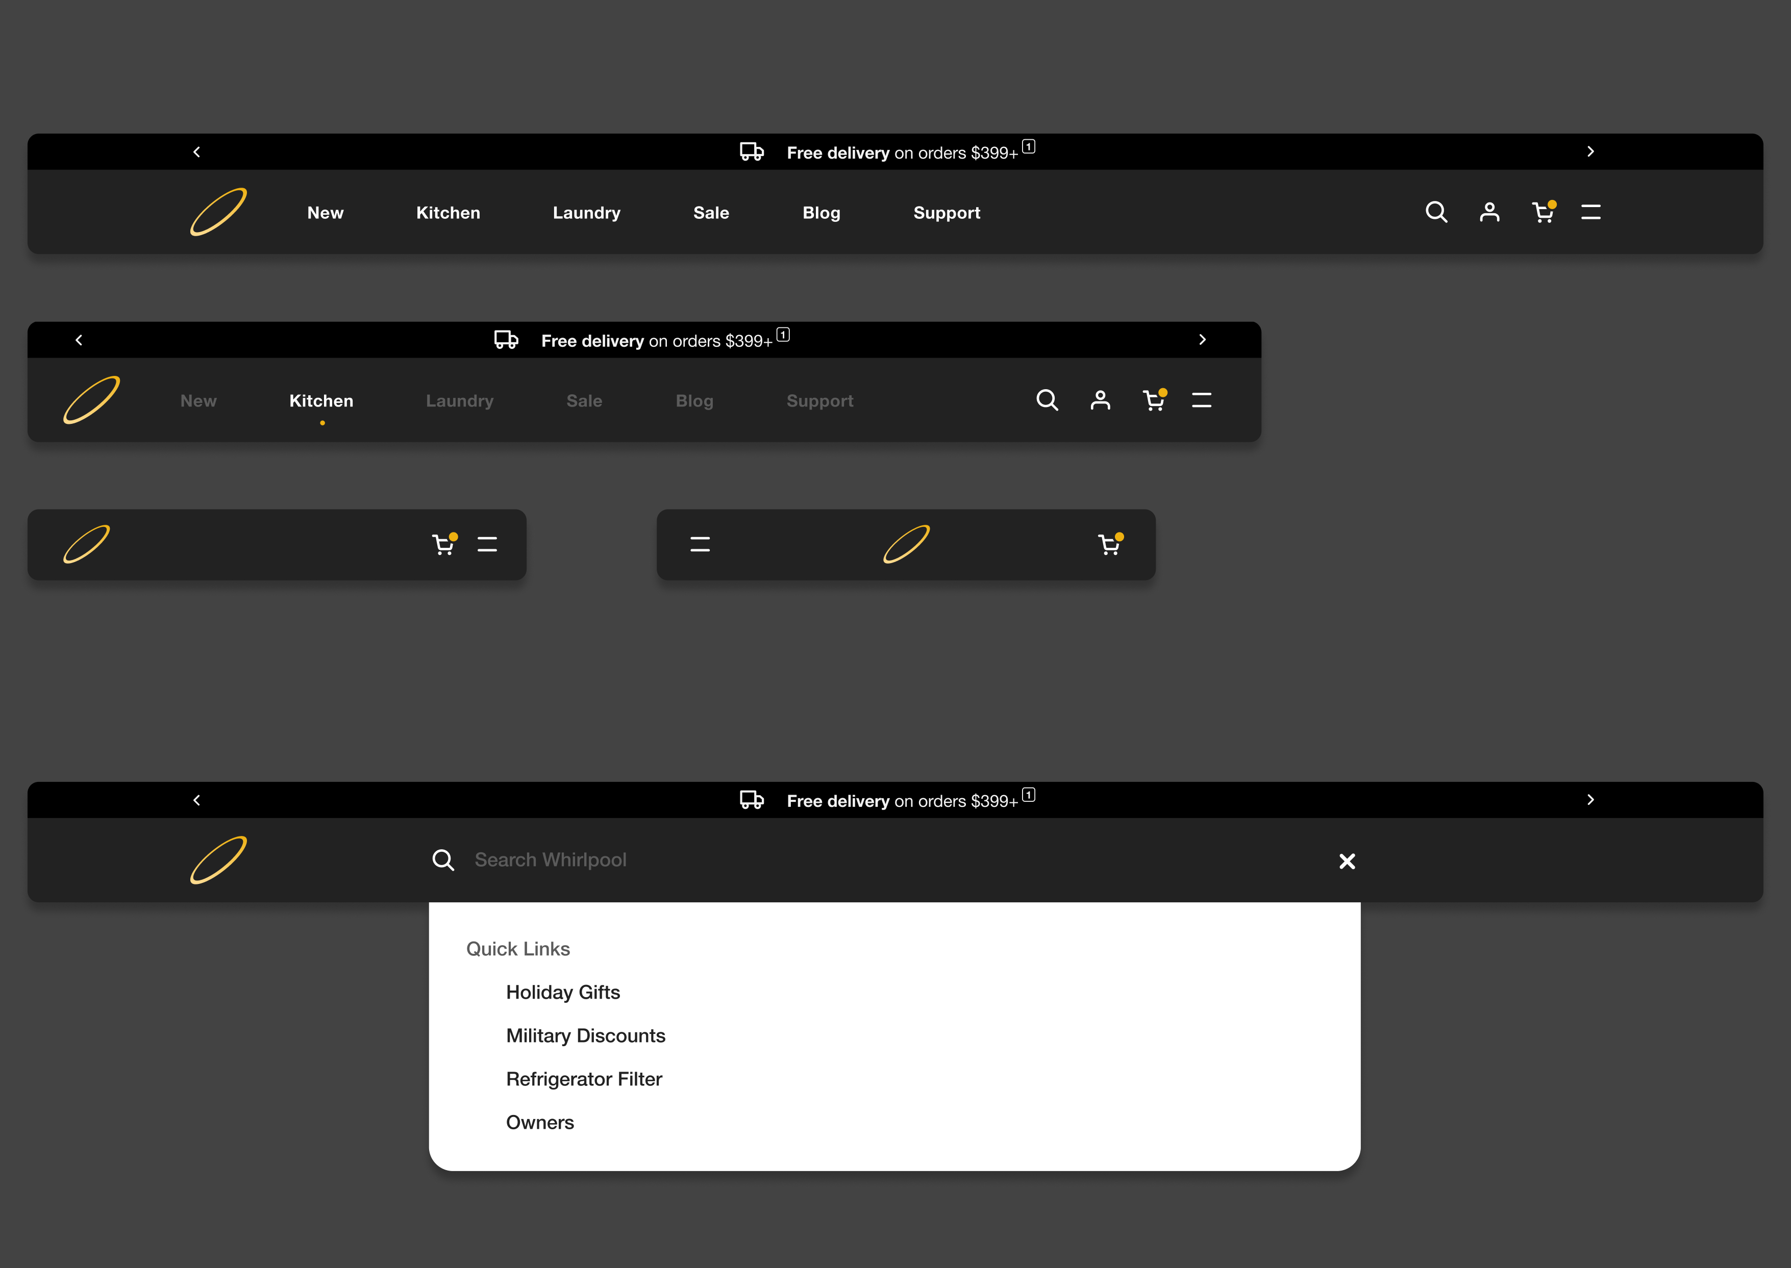This screenshot has height=1268, width=1791.
Task: Open the Laundry menu in the top navbar
Action: pyautogui.click(x=587, y=212)
